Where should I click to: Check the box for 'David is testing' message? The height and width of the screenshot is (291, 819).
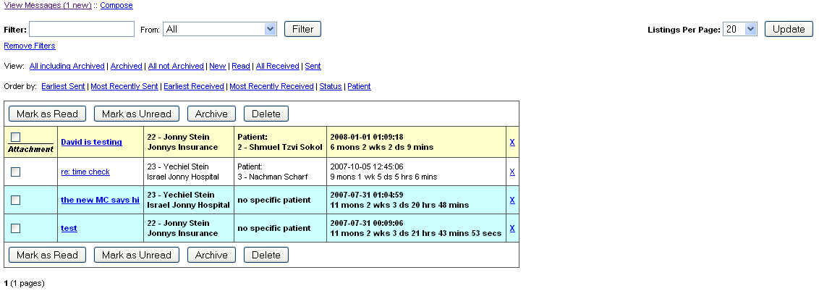coord(15,137)
